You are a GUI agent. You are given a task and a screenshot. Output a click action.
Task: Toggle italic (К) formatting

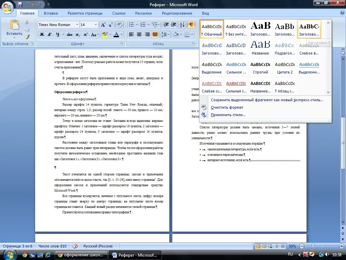(x=50, y=35)
